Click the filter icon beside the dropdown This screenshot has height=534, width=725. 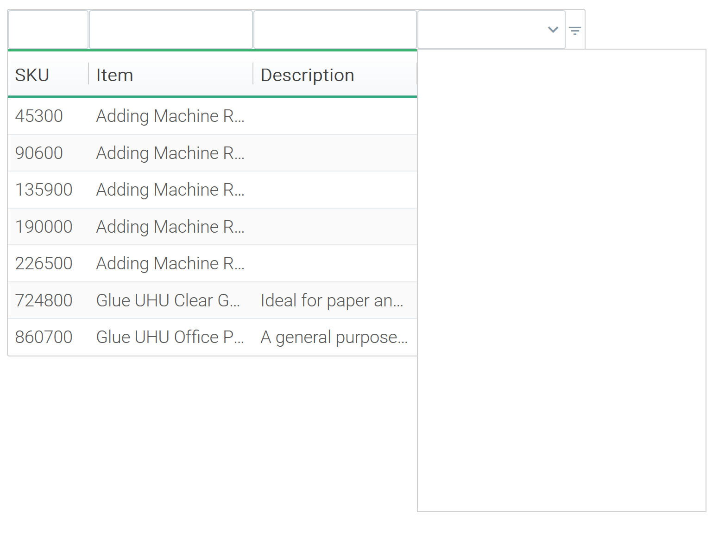click(575, 31)
